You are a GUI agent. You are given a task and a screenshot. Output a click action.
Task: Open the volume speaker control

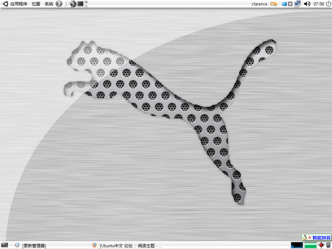point(307,4)
